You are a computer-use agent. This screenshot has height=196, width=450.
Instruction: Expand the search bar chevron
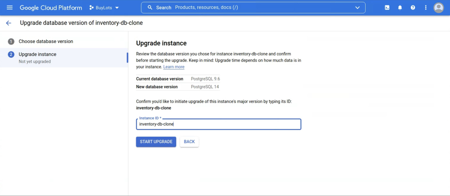tap(357, 8)
